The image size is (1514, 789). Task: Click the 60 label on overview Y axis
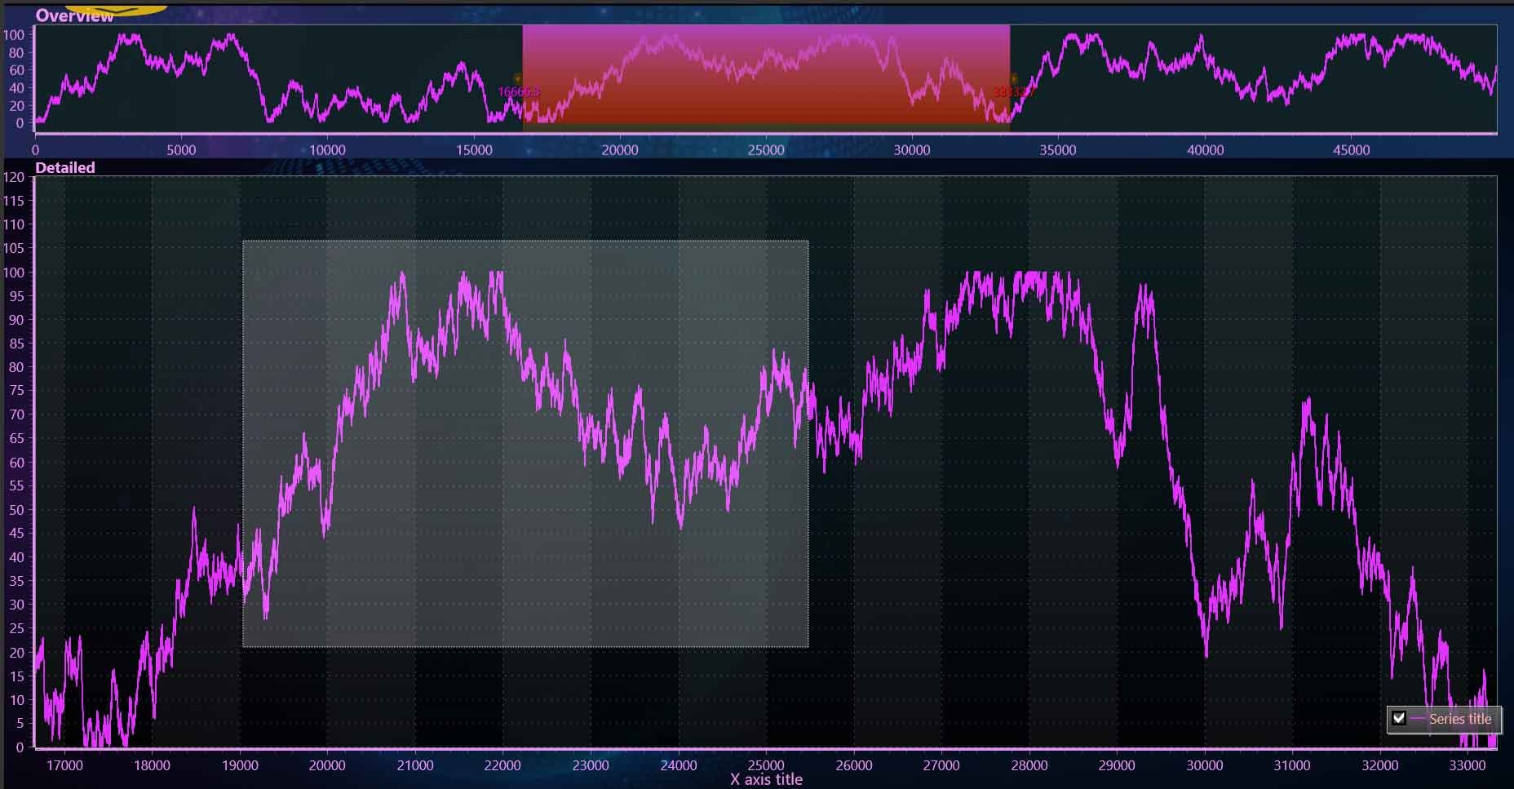[15, 70]
